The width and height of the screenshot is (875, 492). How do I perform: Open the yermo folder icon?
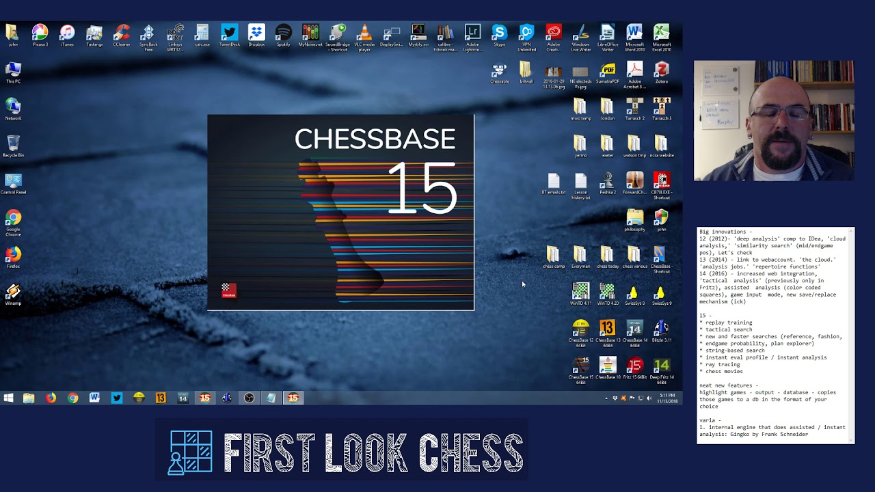pos(580,146)
